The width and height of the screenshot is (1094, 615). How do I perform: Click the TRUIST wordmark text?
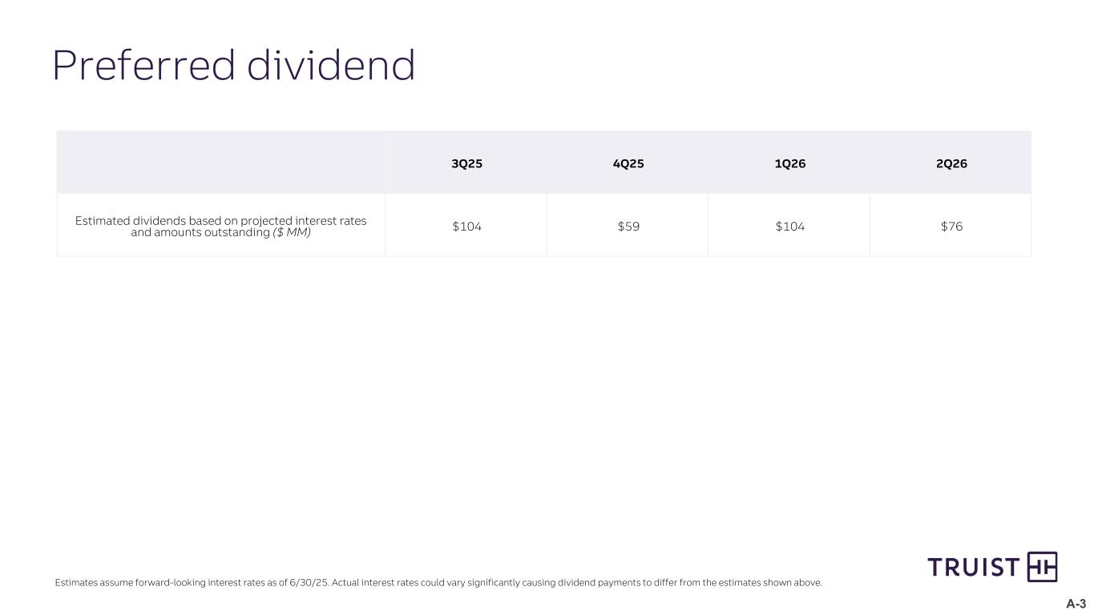coord(973,568)
